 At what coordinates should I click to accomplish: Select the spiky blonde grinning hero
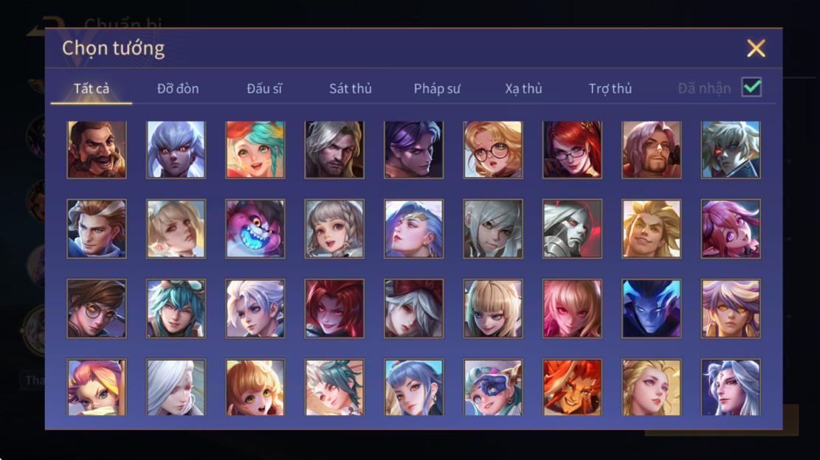pyautogui.click(x=652, y=229)
